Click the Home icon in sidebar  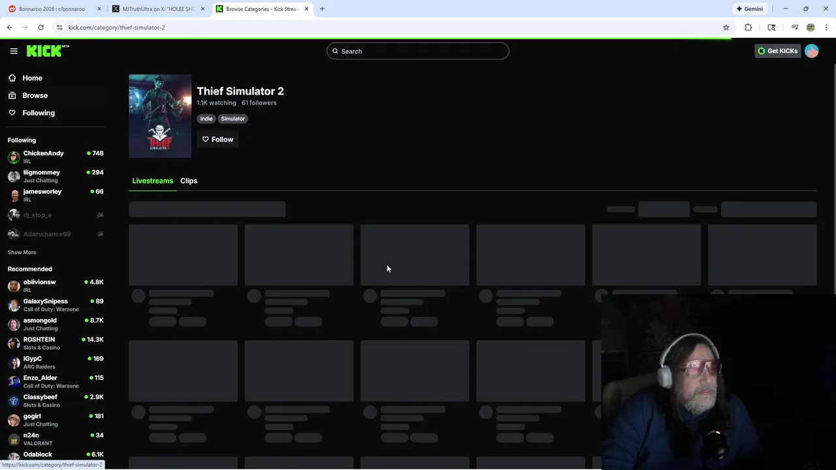(x=12, y=78)
